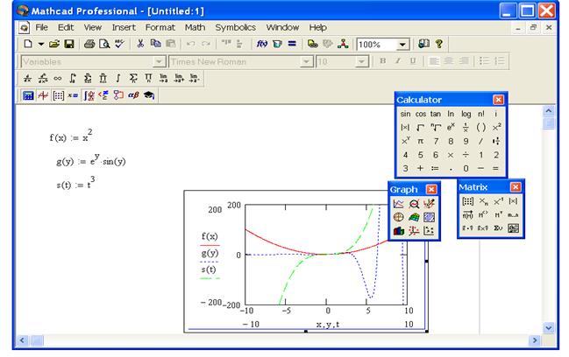Image resolution: width=569 pixels, height=357 pixels.
Task: Insert a Surface Plot from the Graph palette
Action: (414, 217)
